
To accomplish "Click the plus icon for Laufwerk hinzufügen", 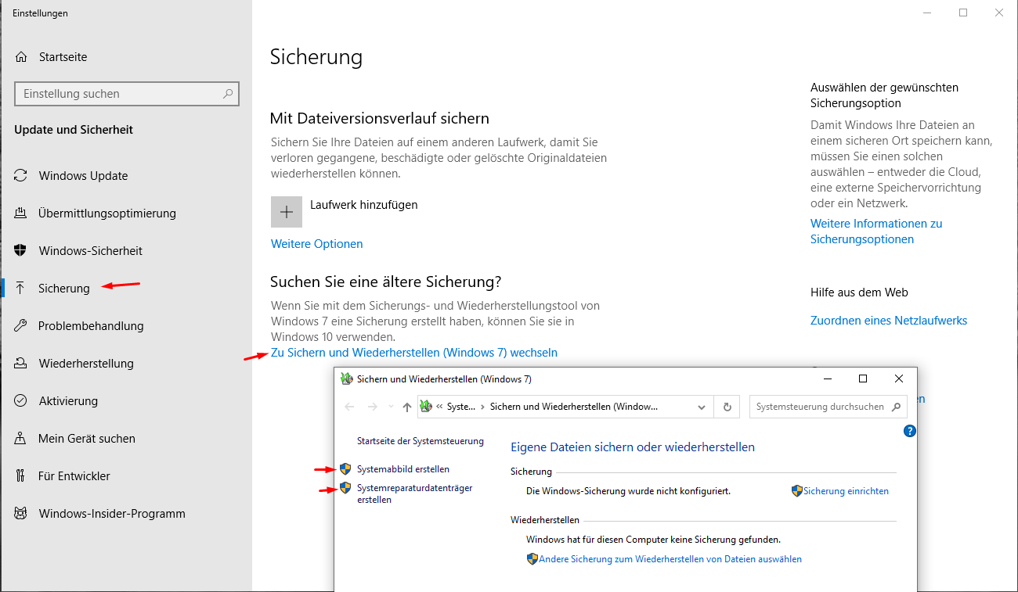I will pyautogui.click(x=287, y=212).
